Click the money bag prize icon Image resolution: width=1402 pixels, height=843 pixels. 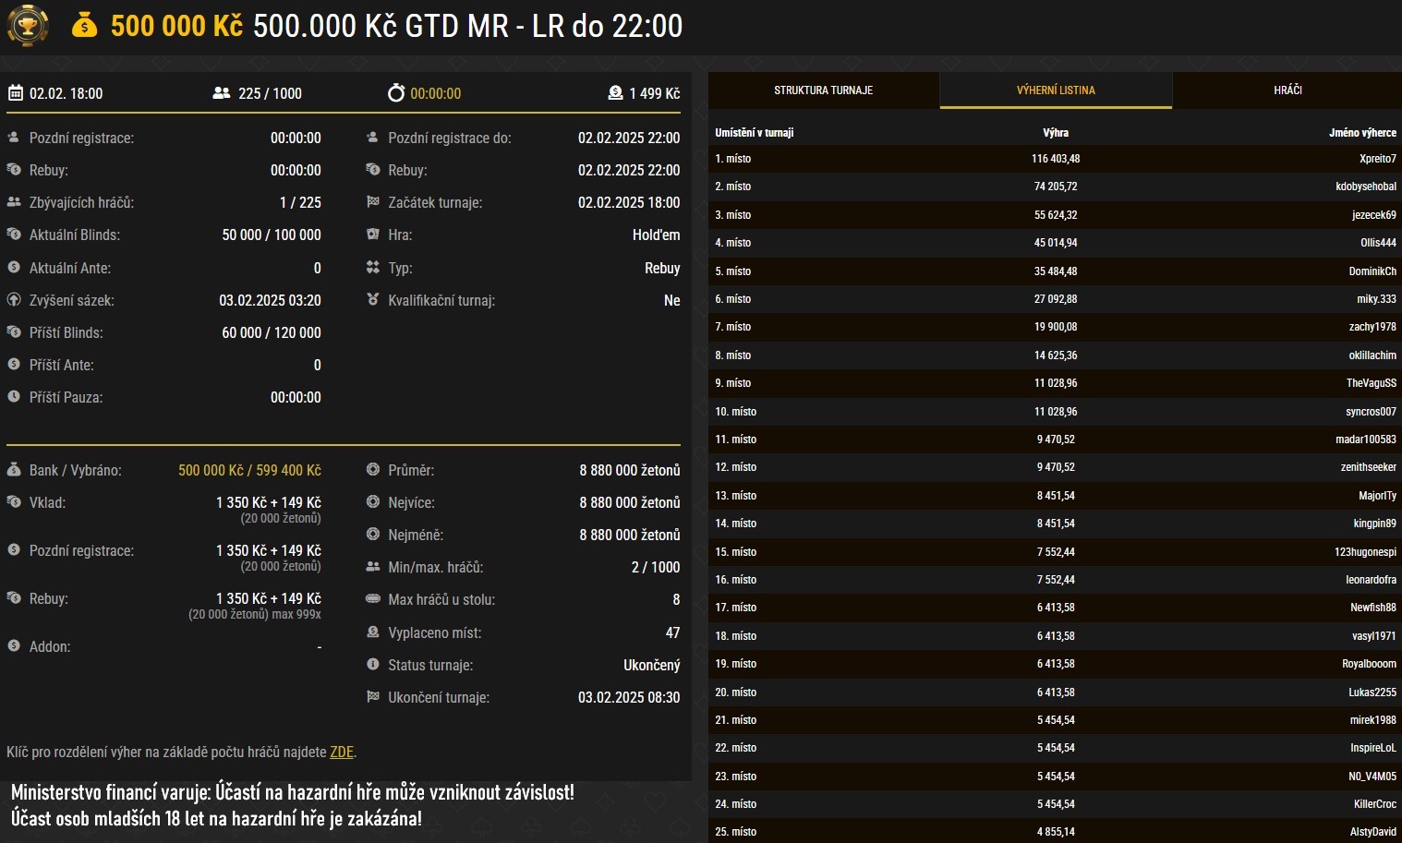coord(84,25)
